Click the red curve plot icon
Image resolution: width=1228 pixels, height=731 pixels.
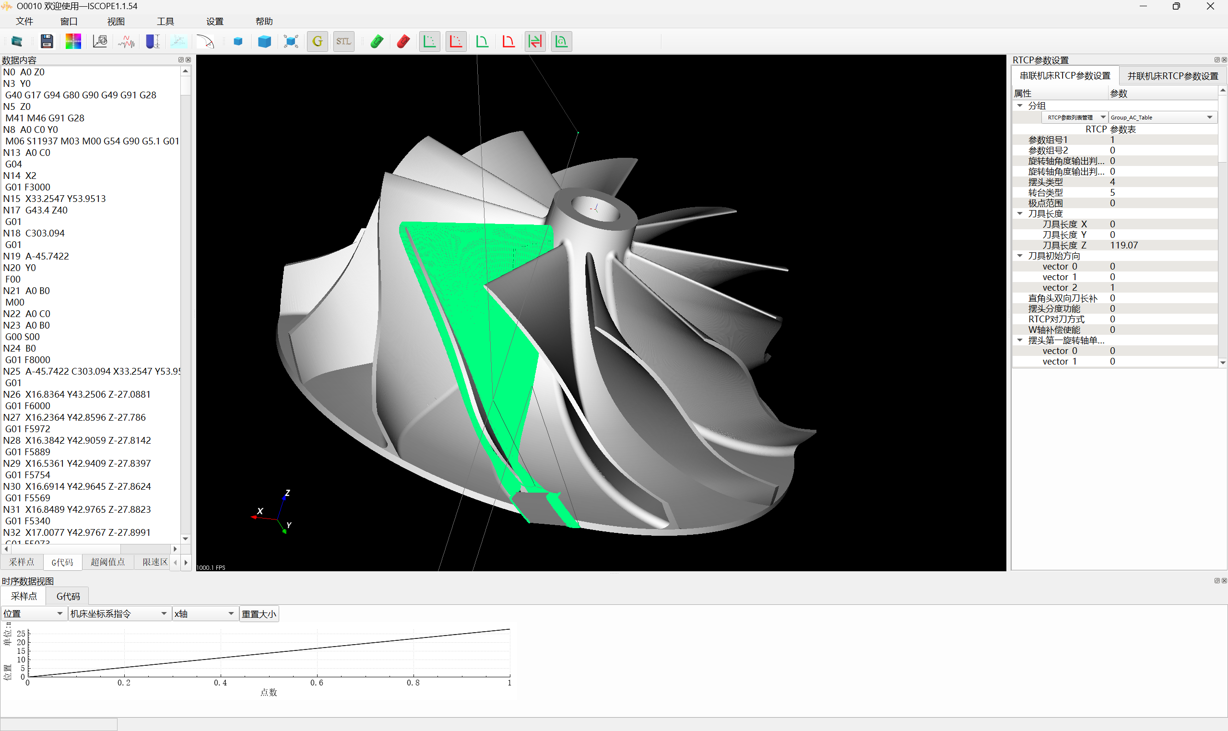pyautogui.click(x=509, y=41)
